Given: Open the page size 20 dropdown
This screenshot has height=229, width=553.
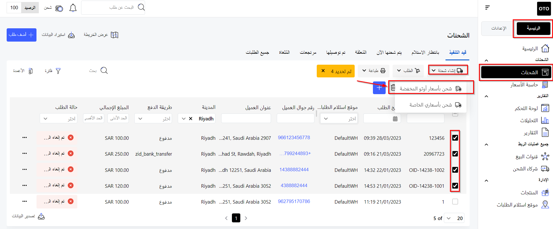Looking at the screenshot, I should (454, 218).
